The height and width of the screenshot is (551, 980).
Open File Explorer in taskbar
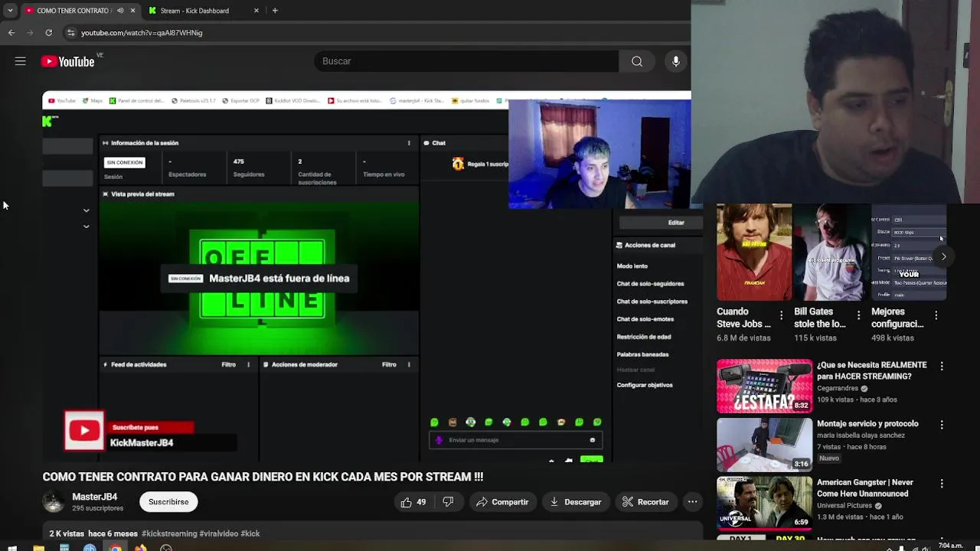click(38, 547)
